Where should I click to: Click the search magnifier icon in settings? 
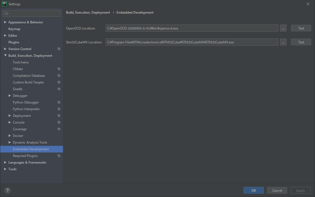click(x=6, y=13)
